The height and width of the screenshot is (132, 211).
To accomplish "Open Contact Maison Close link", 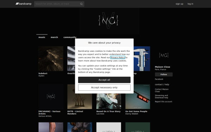I will coord(162,90).
